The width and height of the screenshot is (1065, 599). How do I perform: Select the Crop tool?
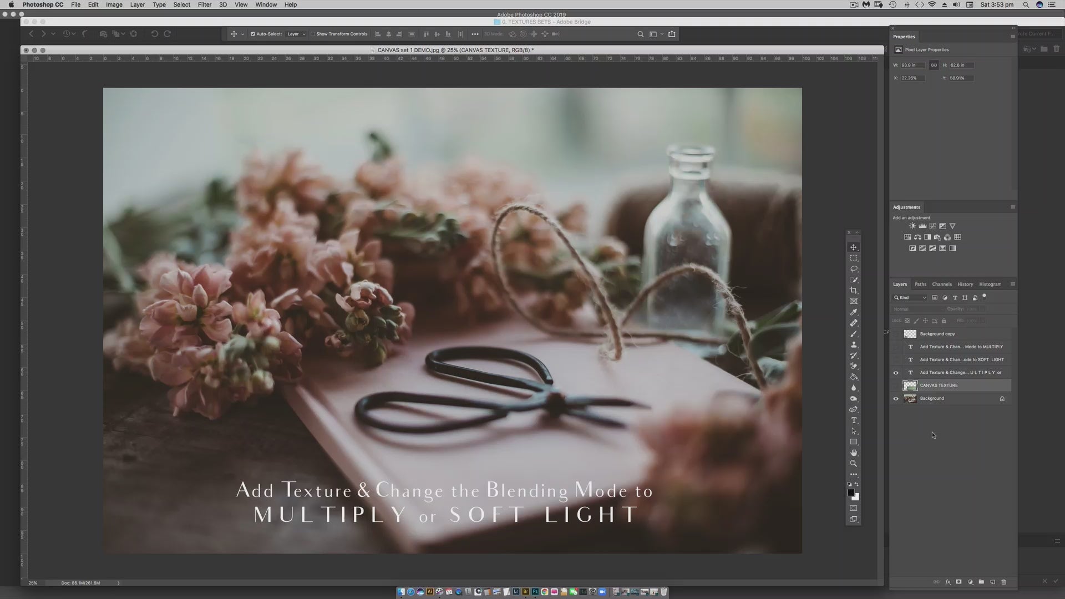click(854, 291)
